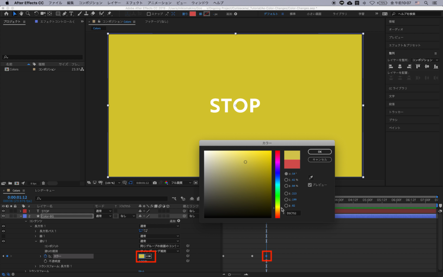The height and width of the screenshot is (277, 443).
Task: Open the レイヤーを整列 コンポジション dropdown
Action: click(425, 60)
